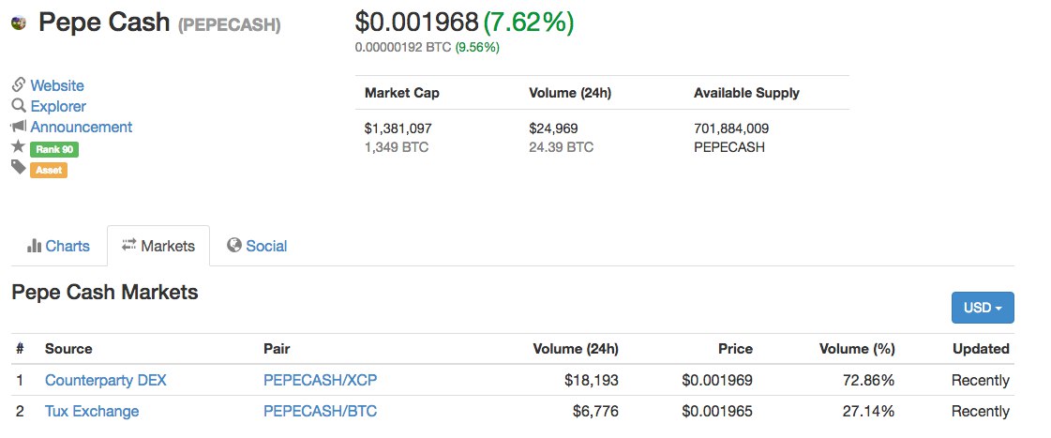Click the bar chart icon on Charts tab
Viewport: 1051px width, 438px height.
point(34,246)
